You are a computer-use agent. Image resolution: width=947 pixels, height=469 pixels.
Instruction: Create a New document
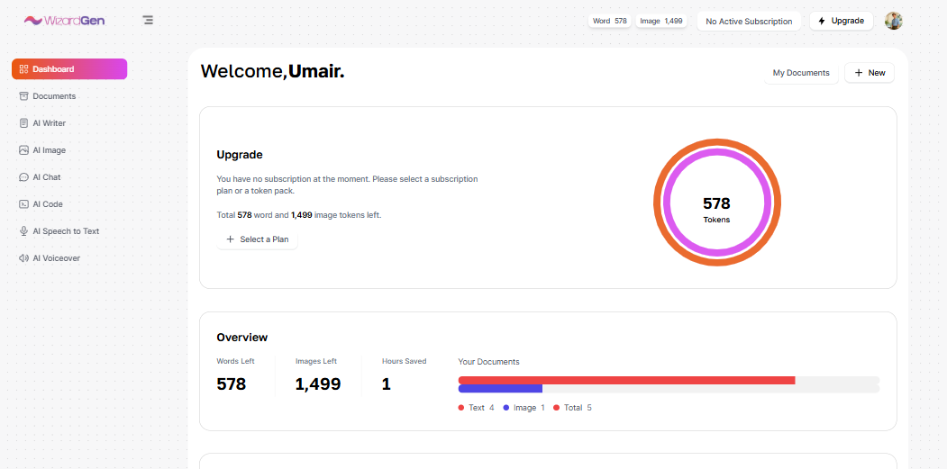coord(870,73)
